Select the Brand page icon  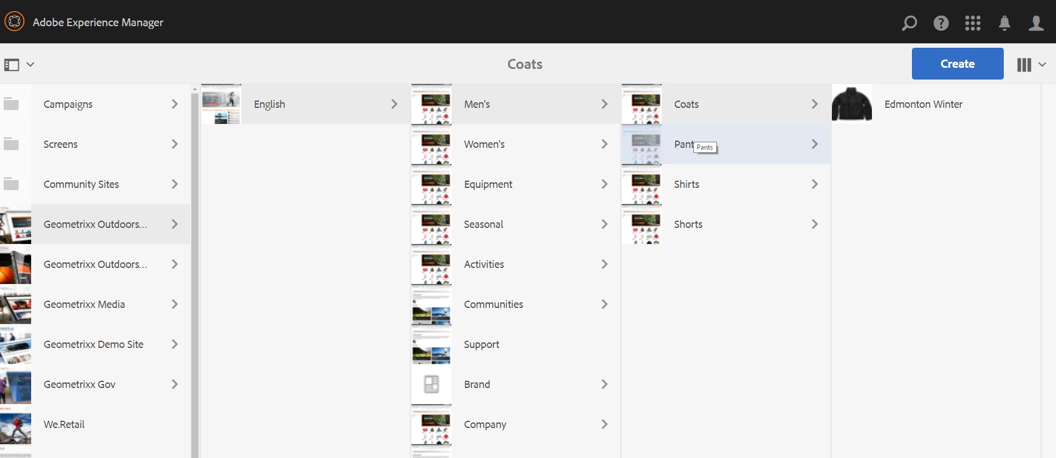click(x=431, y=384)
